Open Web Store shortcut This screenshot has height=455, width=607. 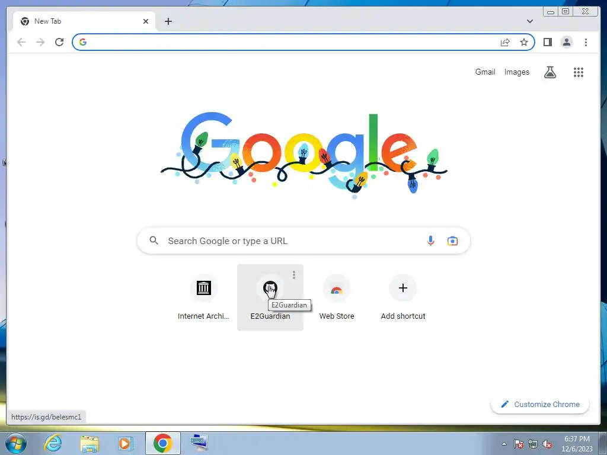point(337,297)
